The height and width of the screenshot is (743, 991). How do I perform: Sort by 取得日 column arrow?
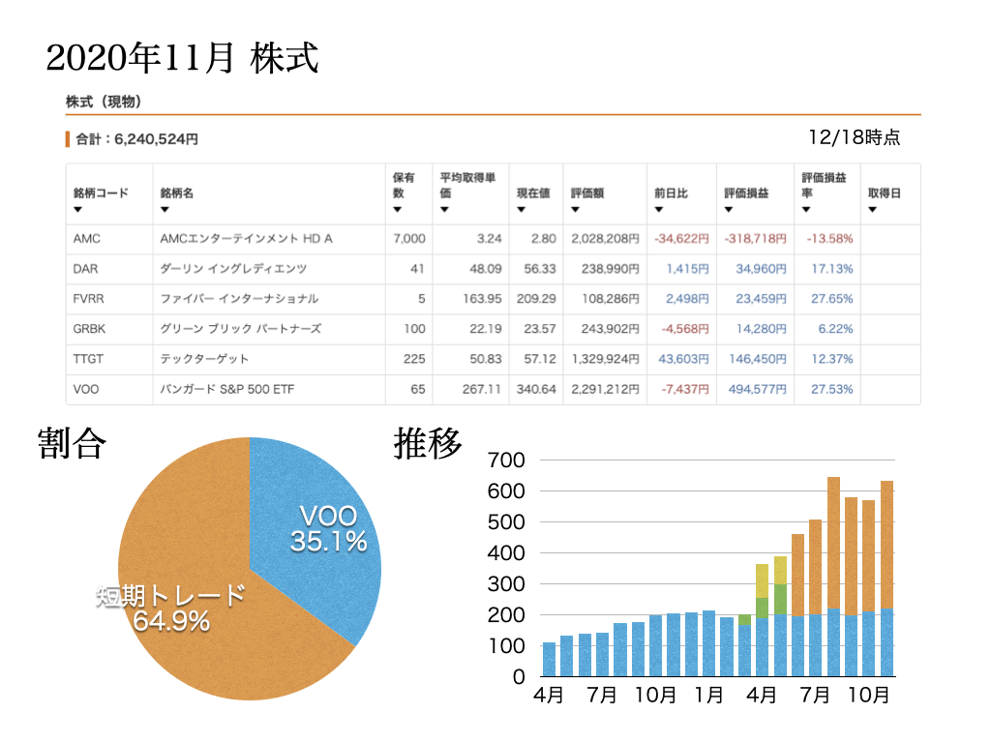[x=873, y=210]
